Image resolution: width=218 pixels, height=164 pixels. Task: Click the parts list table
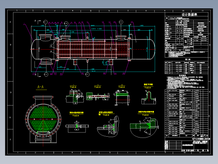[x=187, y=113]
